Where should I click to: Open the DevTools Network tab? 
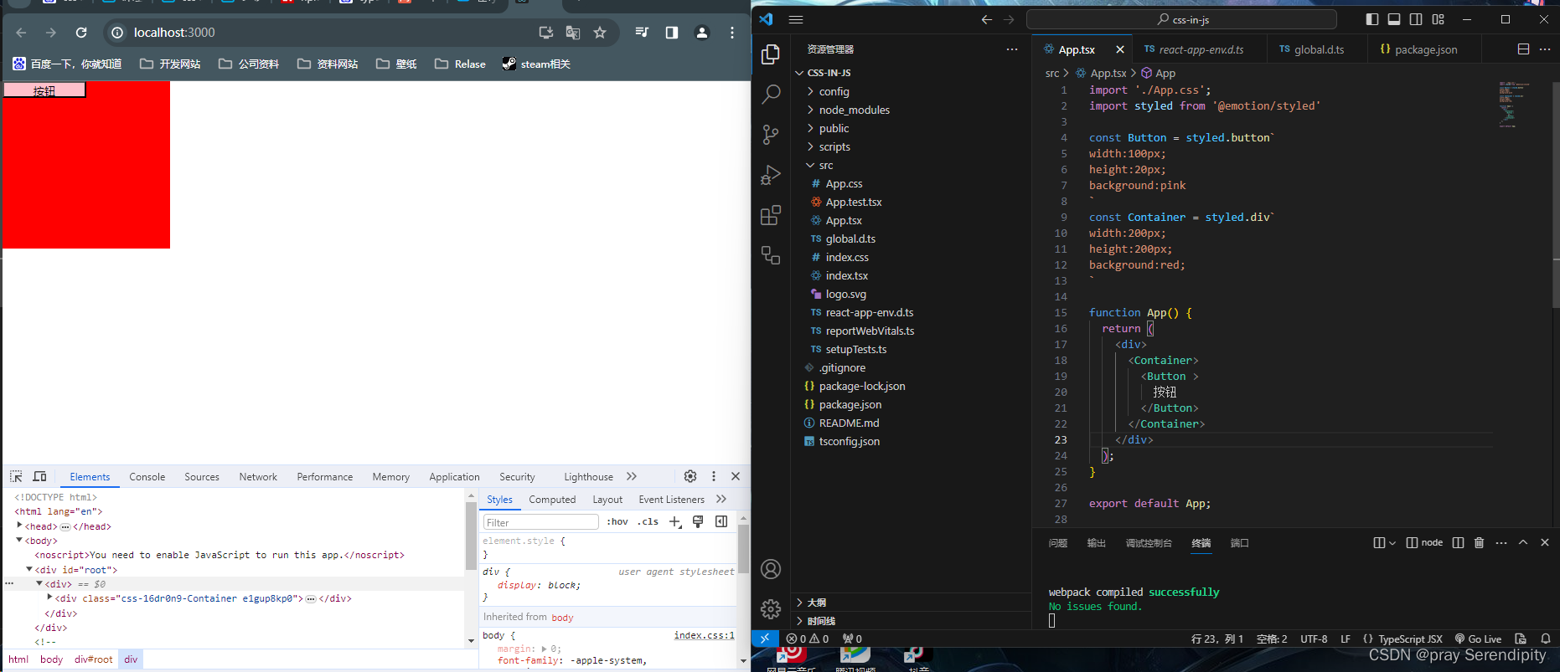(x=258, y=476)
